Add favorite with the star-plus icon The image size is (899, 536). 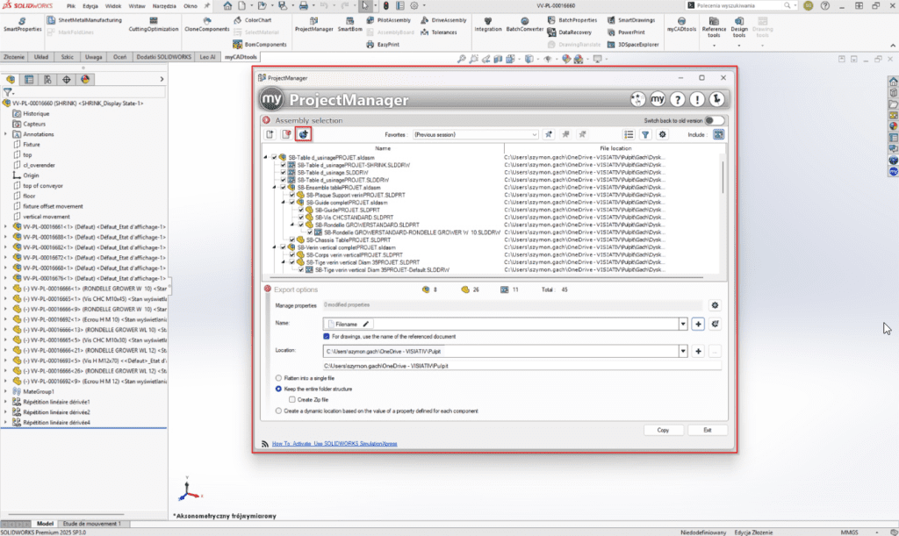pyautogui.click(x=549, y=134)
